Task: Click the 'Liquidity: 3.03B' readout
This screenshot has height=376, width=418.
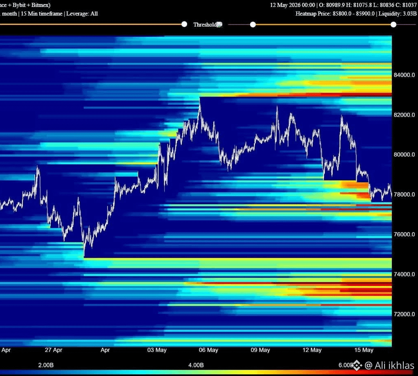Action: coord(398,13)
